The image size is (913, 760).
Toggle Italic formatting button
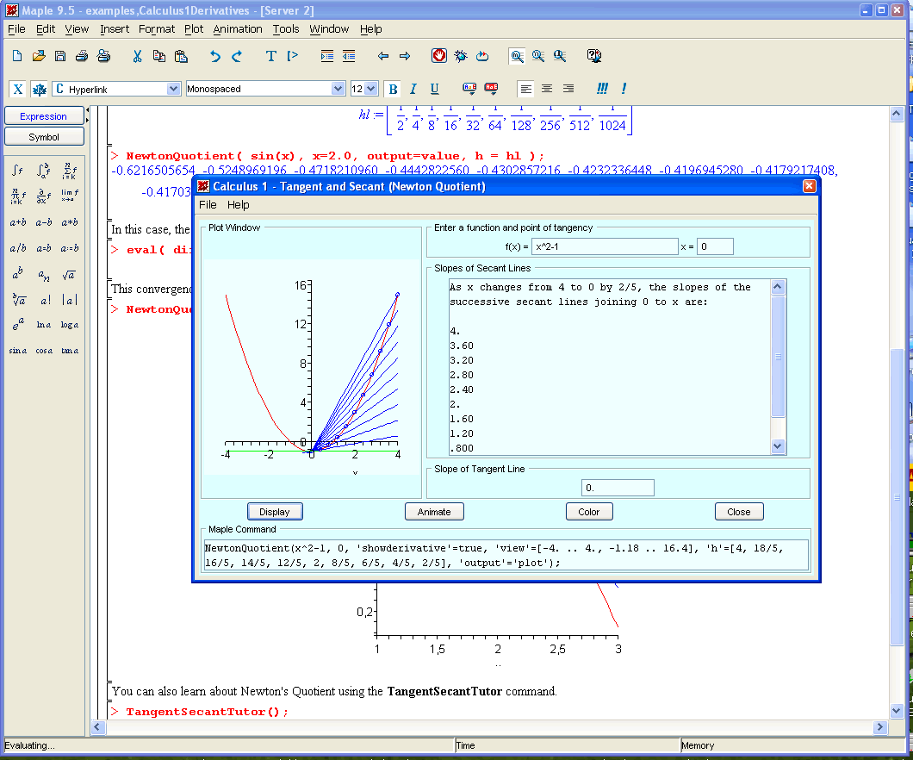413,89
